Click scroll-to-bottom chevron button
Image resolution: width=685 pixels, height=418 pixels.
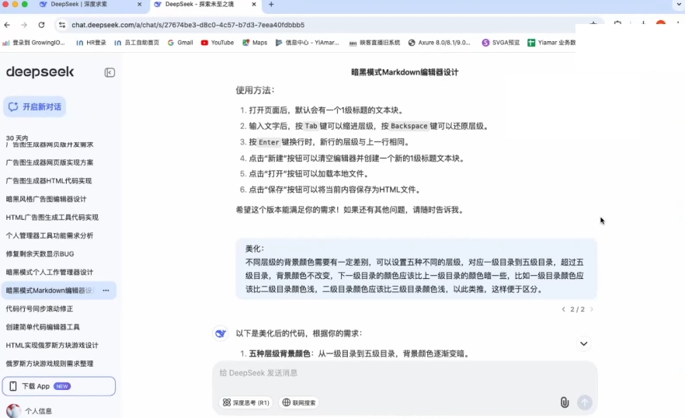[x=584, y=343]
